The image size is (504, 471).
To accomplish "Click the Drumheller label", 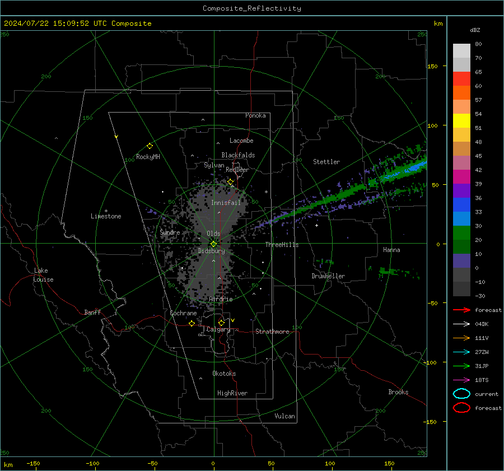I will tap(328, 276).
